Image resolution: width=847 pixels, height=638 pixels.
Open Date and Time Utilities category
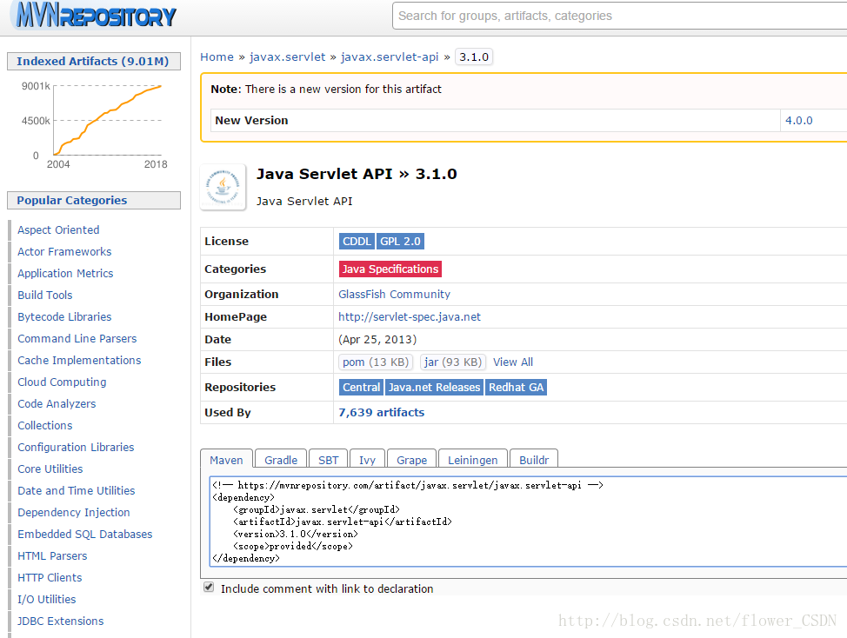77,490
